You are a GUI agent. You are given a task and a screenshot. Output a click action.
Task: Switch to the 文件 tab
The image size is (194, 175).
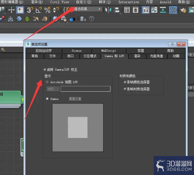pyautogui.click(x=53, y=56)
